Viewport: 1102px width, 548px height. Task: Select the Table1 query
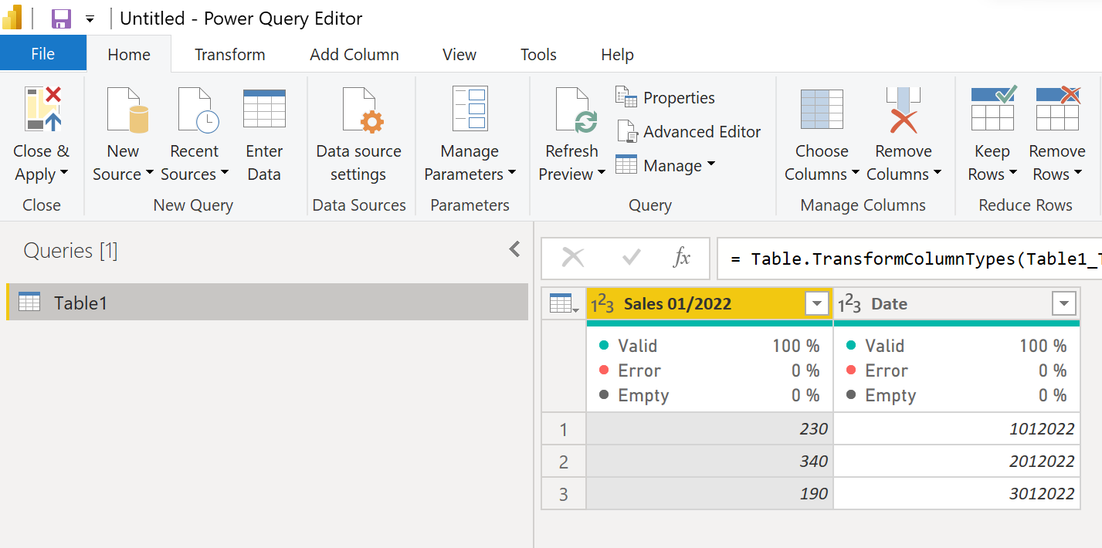click(x=267, y=302)
